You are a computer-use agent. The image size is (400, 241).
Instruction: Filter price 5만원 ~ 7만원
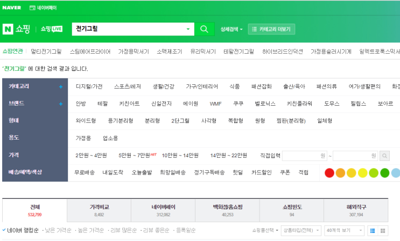tap(134, 155)
